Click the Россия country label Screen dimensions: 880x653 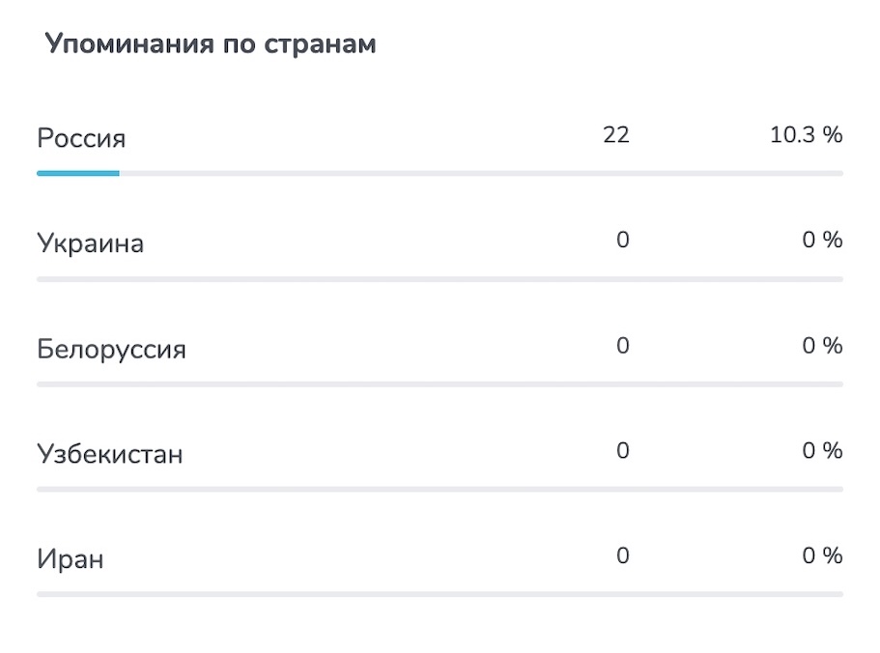pyautogui.click(x=81, y=138)
